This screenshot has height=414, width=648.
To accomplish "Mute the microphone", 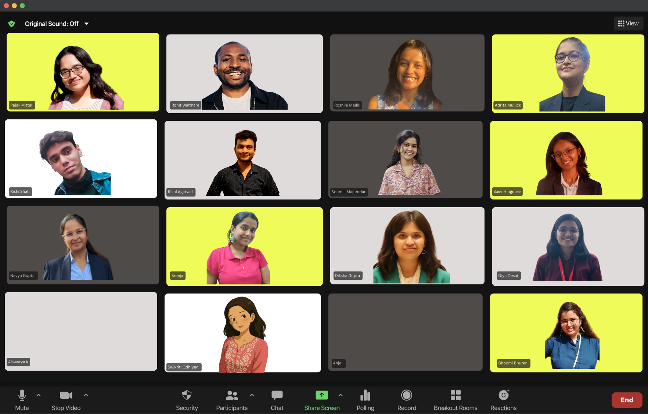I will [22, 400].
